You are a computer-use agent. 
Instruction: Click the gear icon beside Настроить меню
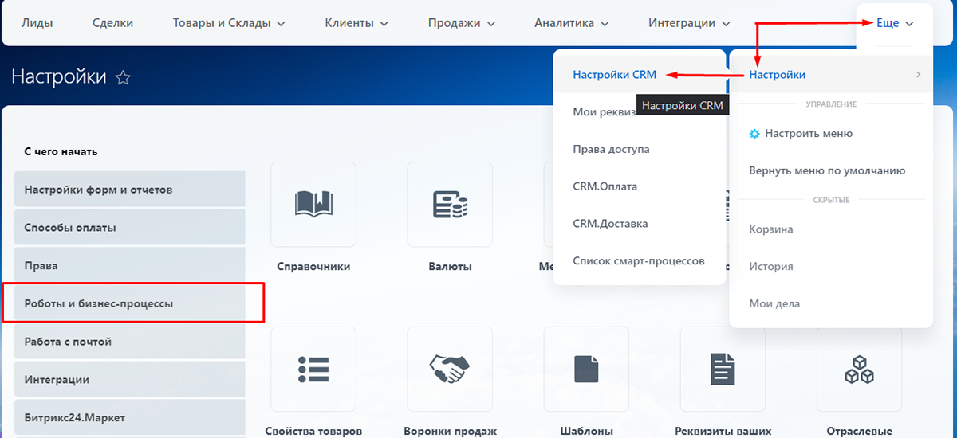click(x=754, y=134)
